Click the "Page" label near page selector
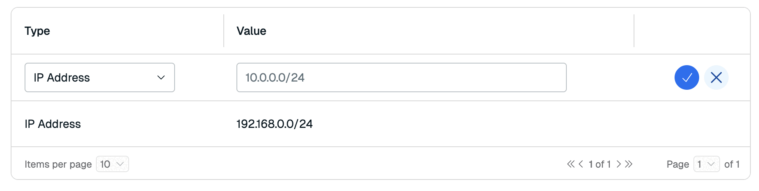The height and width of the screenshot is (191, 759). (677, 164)
